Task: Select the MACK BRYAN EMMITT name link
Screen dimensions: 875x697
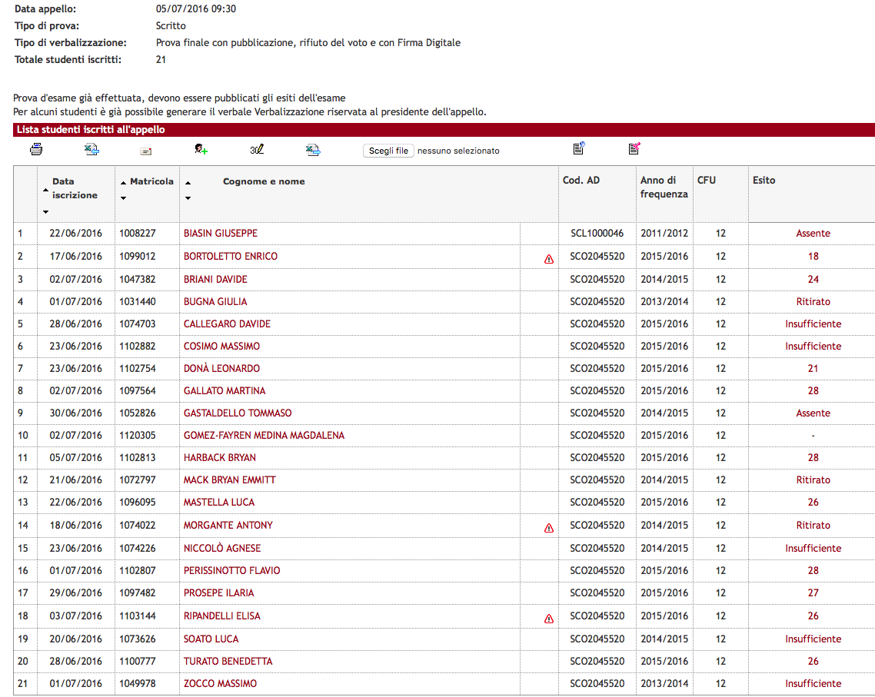Action: pos(230,480)
